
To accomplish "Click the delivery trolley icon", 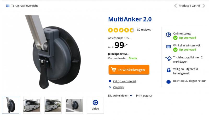I will 169,58.
